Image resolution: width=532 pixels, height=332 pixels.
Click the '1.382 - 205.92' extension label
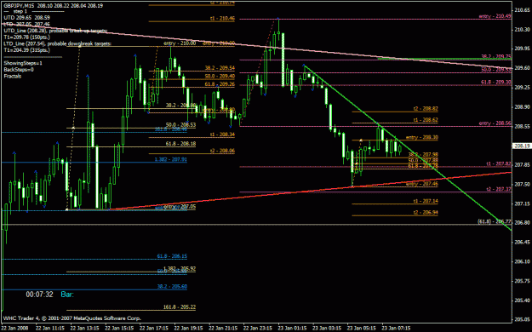[180, 268]
